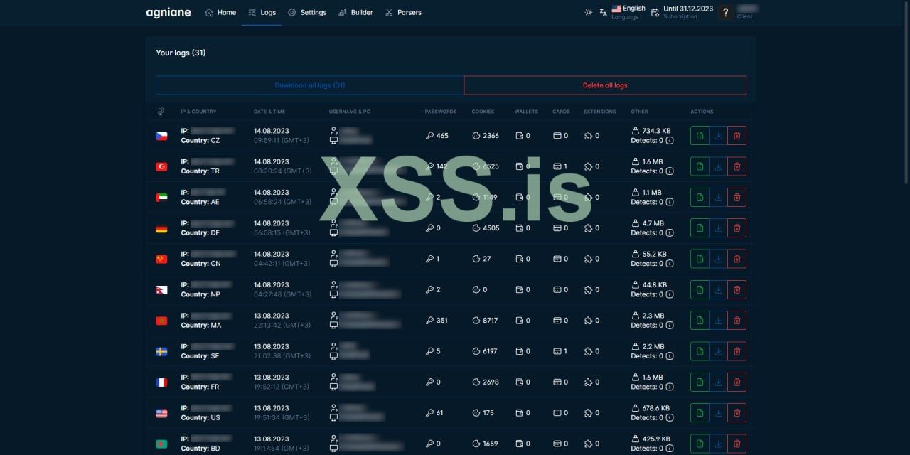Screen dimensions: 910x455
Task: Delete the MA log
Action: 737,321
